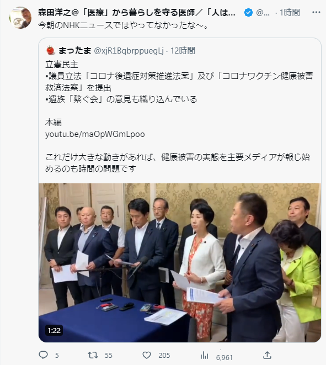Click the 205 likes count
326x365 pixels.
(164, 356)
